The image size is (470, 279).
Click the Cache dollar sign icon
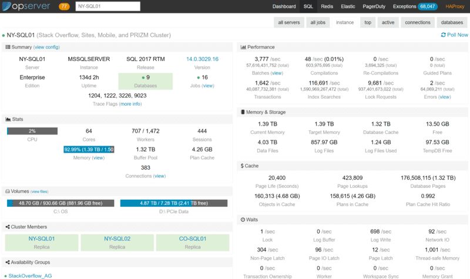(242, 166)
